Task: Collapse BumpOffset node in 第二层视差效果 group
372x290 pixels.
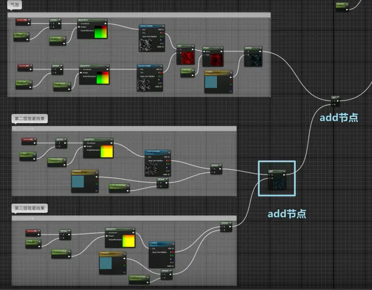Action: (x=112, y=140)
